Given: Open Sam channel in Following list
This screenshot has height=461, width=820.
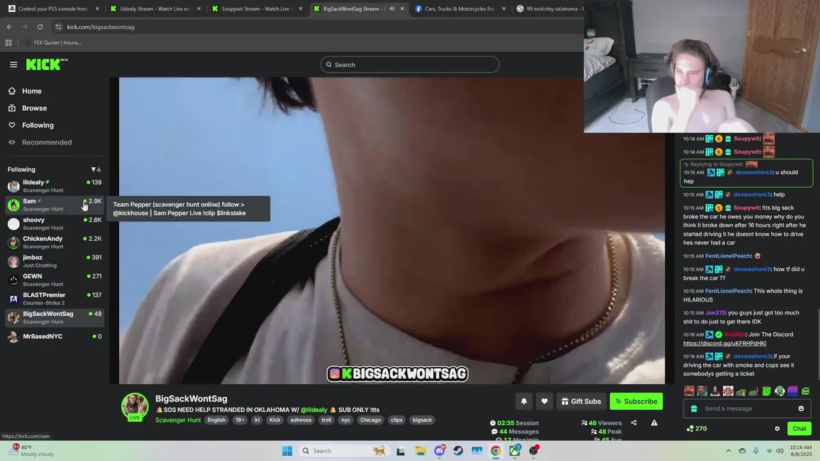Looking at the screenshot, I should (x=54, y=205).
